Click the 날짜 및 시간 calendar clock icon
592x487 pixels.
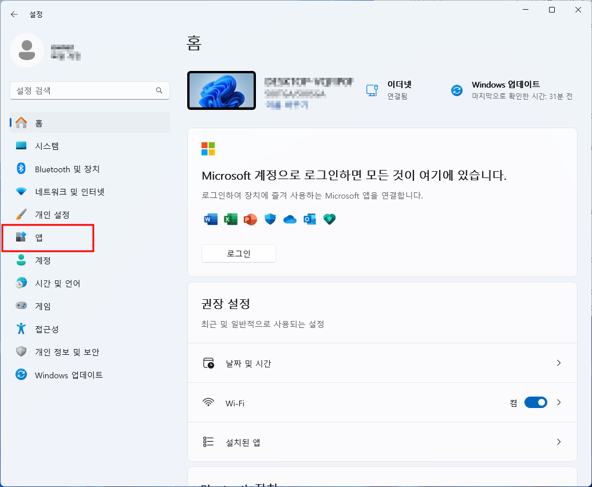(x=208, y=363)
